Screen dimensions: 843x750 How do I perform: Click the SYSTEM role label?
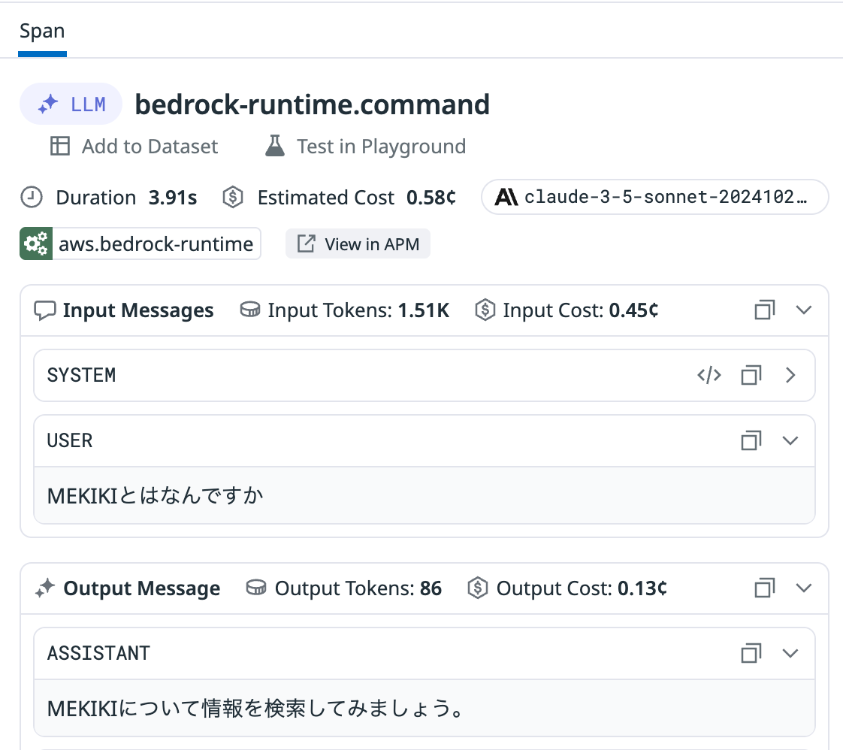(x=81, y=375)
